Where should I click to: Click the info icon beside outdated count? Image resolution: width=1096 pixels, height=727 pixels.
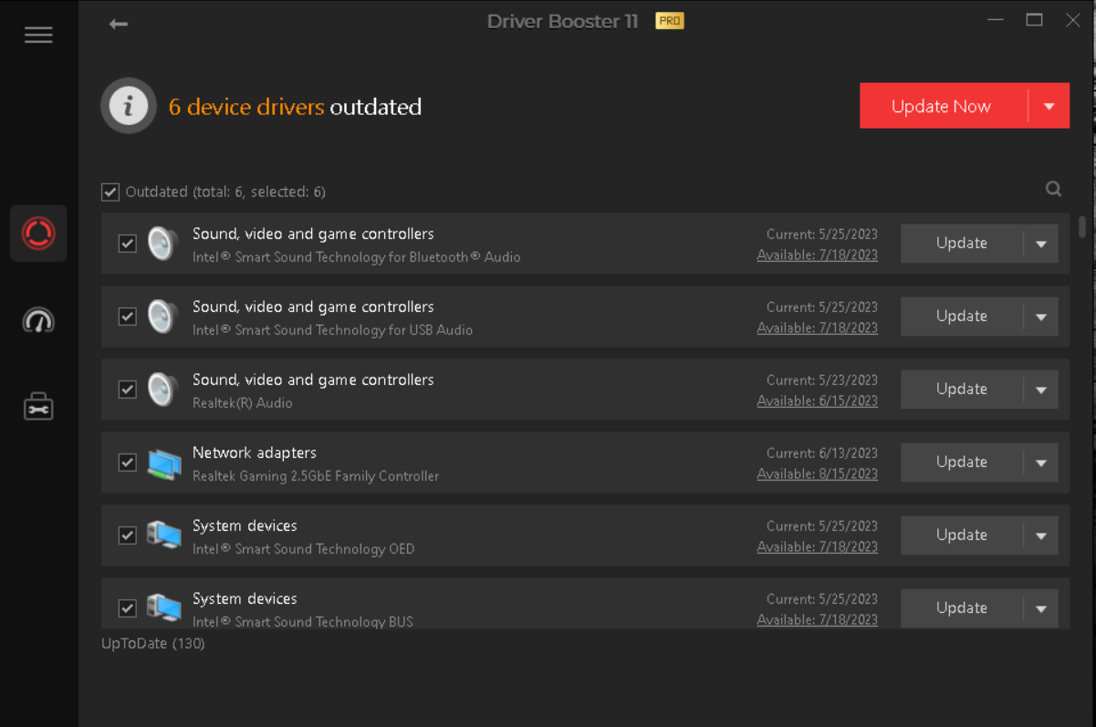tap(128, 107)
